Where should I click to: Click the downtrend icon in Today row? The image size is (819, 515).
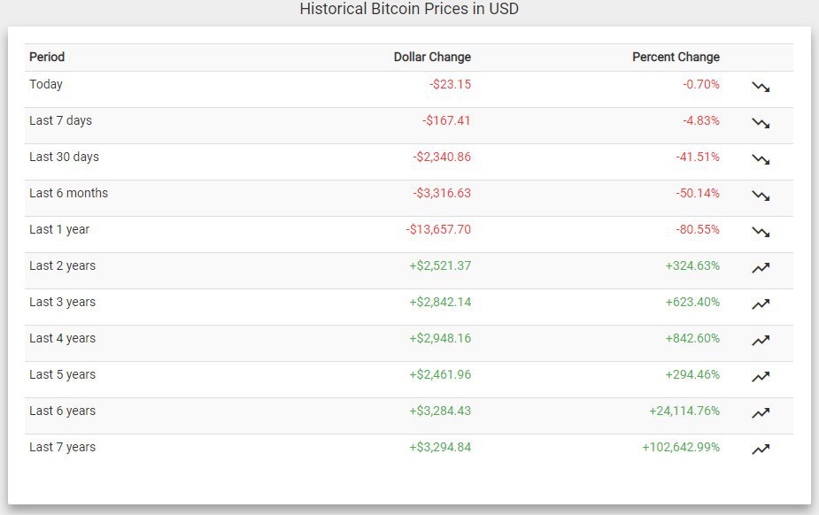761,87
